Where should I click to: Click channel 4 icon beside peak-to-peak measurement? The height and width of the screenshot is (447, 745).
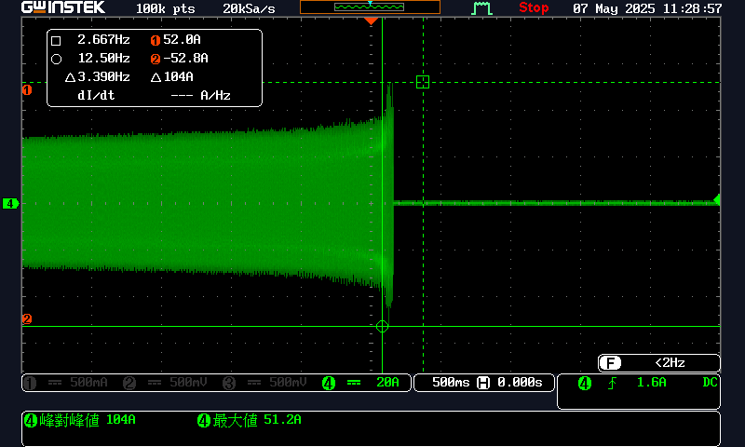(31, 420)
